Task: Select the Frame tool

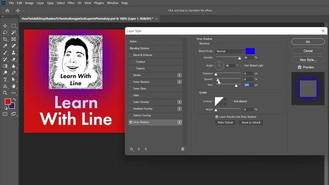Action: point(14,39)
